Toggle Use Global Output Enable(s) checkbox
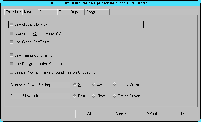This screenshot has height=122, width=201. (11, 34)
